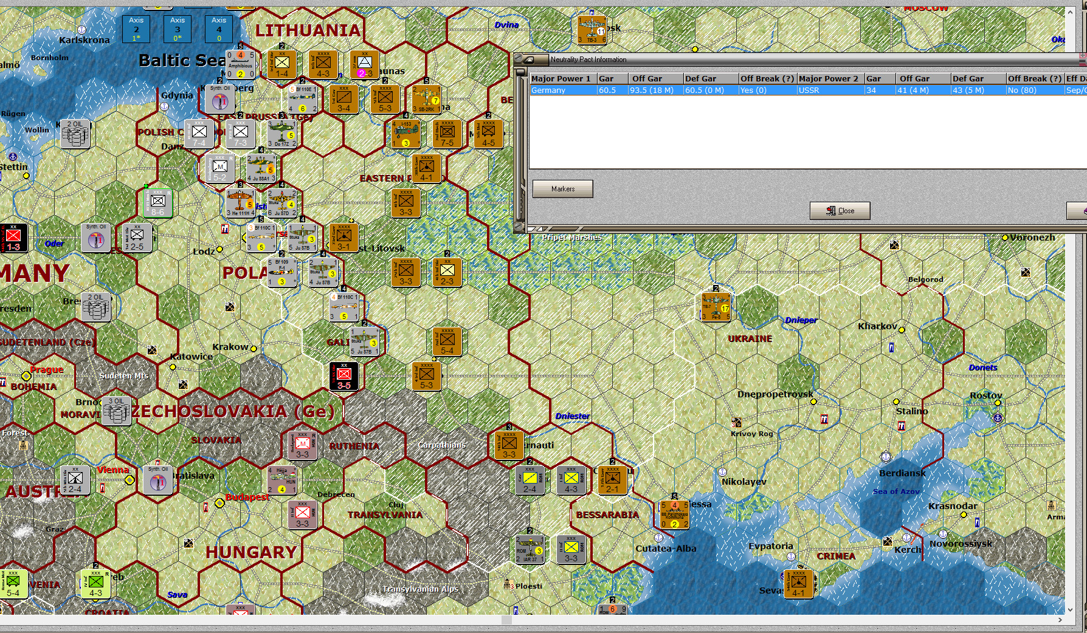This screenshot has height=633, width=1087.
Task: Click the No (80) Off Break value
Action: click(x=1035, y=90)
